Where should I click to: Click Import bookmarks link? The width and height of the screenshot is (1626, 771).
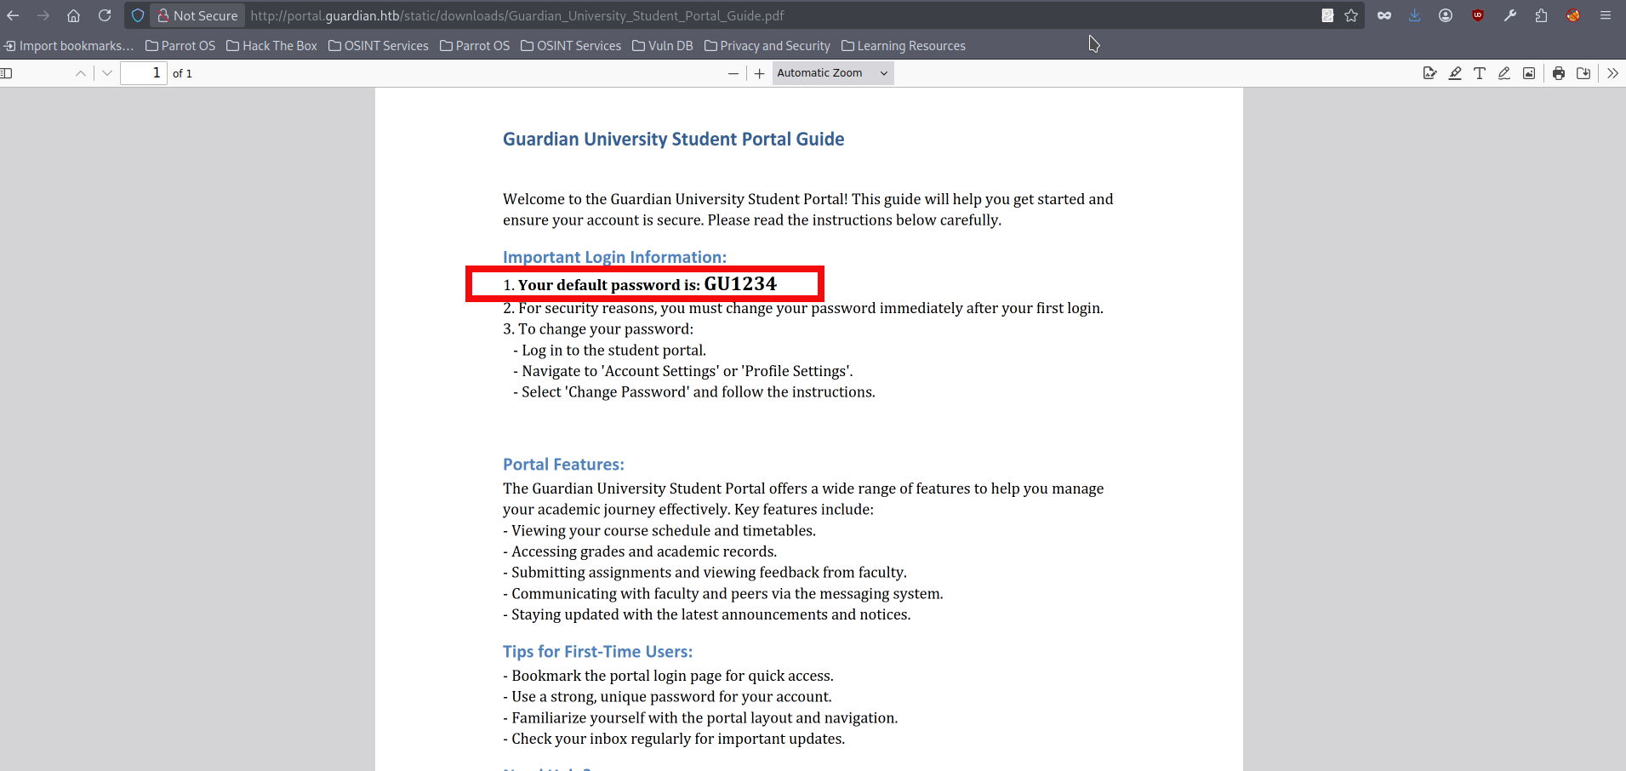tap(69, 46)
